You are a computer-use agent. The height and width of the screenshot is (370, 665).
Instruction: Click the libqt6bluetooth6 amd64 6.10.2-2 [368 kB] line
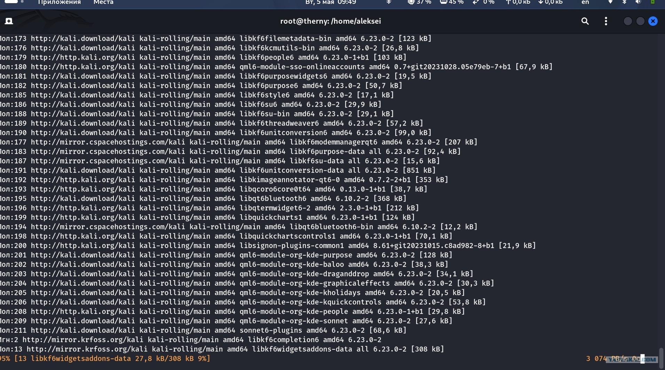click(x=203, y=198)
